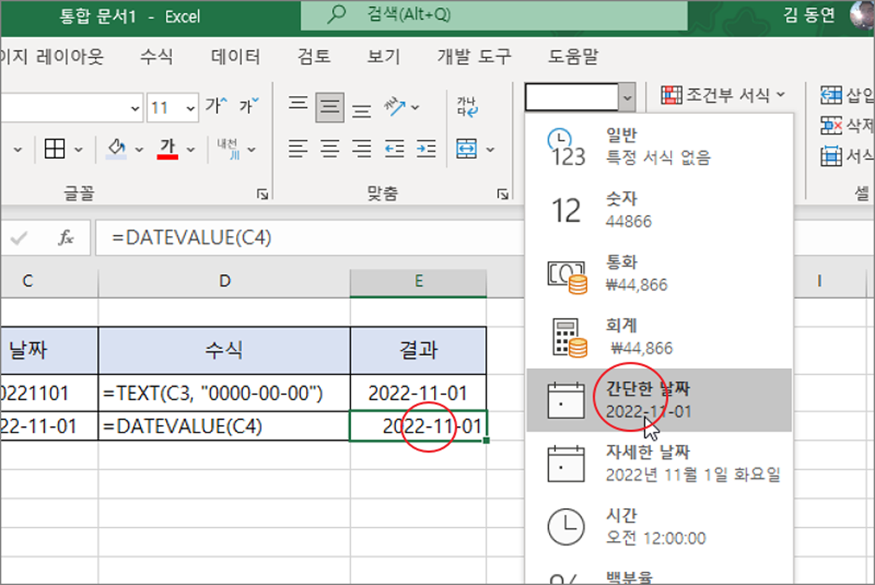Screen dimensions: 875x585
Task: Open the 검토 ribbon tab
Action: 314,57
